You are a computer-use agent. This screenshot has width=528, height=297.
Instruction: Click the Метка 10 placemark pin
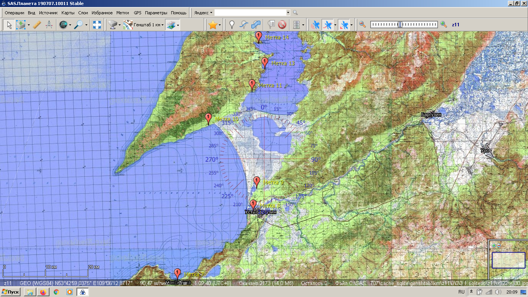point(208,119)
